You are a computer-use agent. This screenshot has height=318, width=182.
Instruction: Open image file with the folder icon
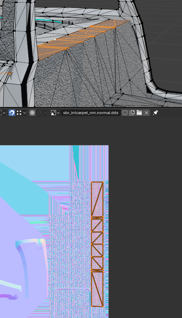(x=139, y=113)
